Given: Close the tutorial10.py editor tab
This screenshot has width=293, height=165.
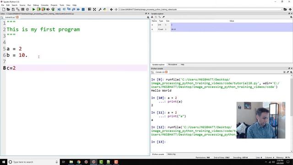Looking at the screenshot, I should [17, 17].
